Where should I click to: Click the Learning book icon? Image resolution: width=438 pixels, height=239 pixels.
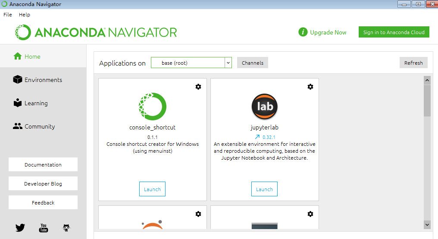point(18,103)
